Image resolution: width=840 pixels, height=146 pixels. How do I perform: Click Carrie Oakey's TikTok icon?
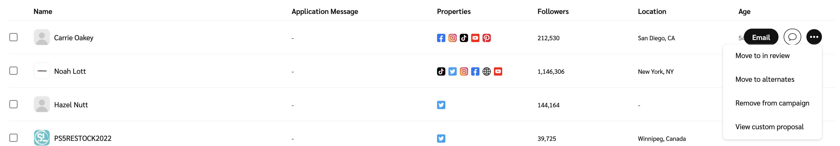[x=464, y=38]
